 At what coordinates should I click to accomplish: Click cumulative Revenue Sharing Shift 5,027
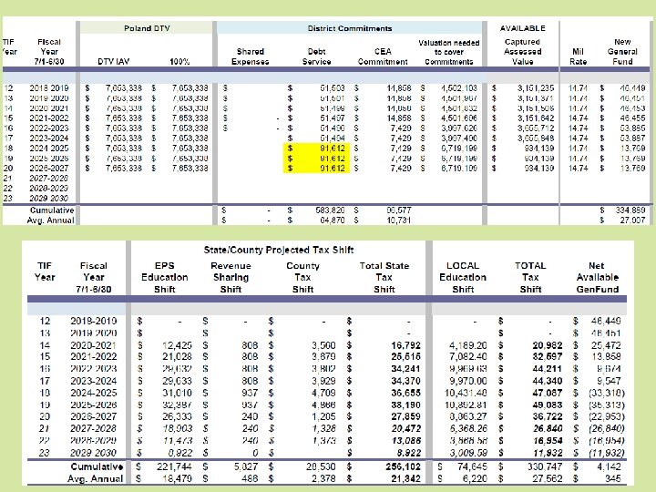246,466
